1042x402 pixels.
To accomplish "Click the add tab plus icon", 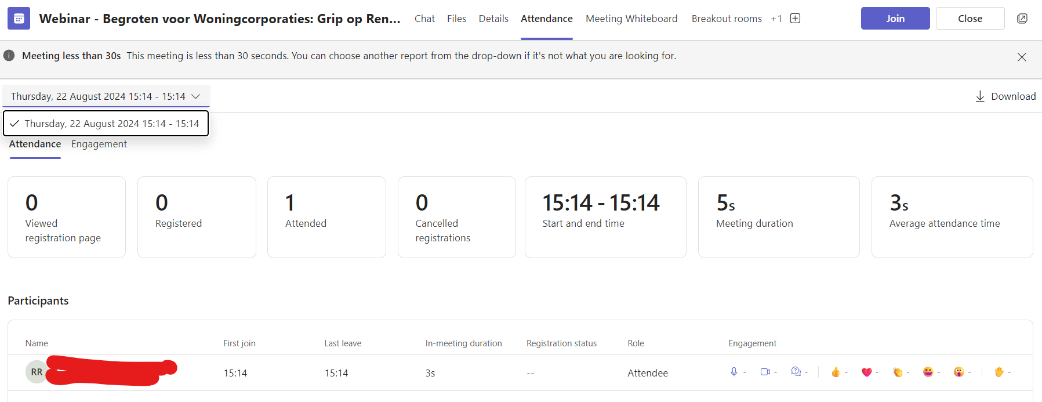I will [x=796, y=19].
